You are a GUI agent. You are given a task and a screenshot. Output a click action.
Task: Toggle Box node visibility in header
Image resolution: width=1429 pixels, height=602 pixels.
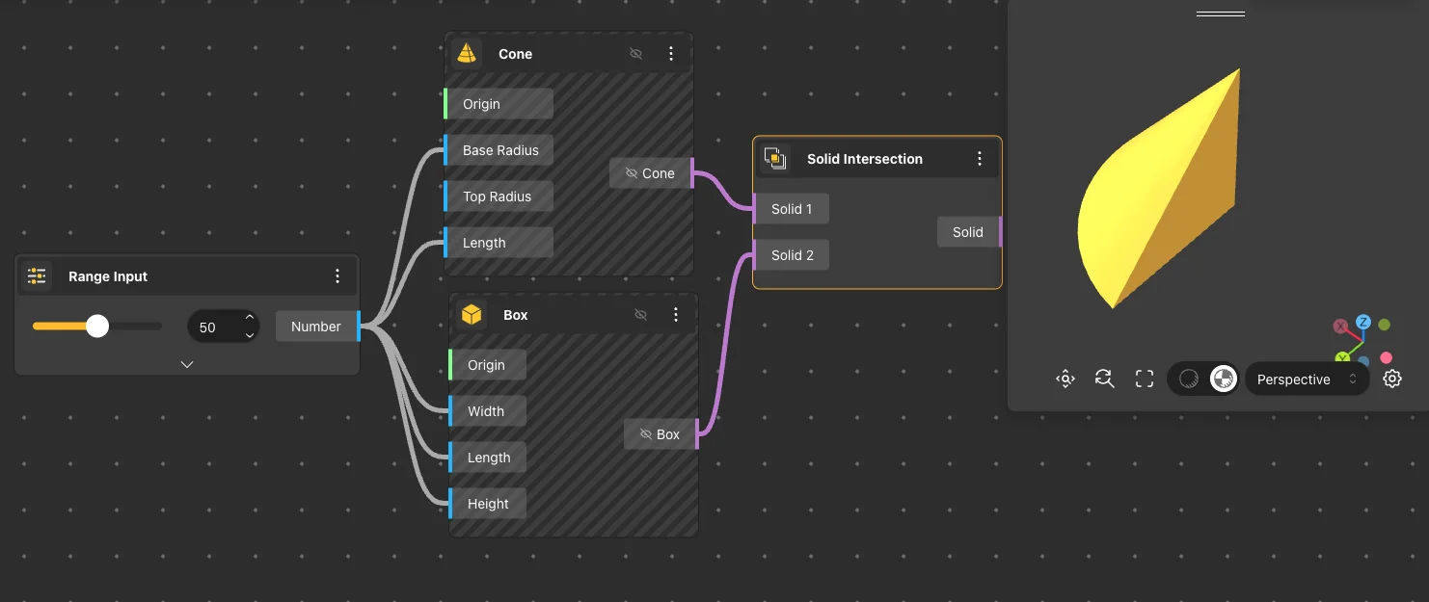(x=640, y=315)
